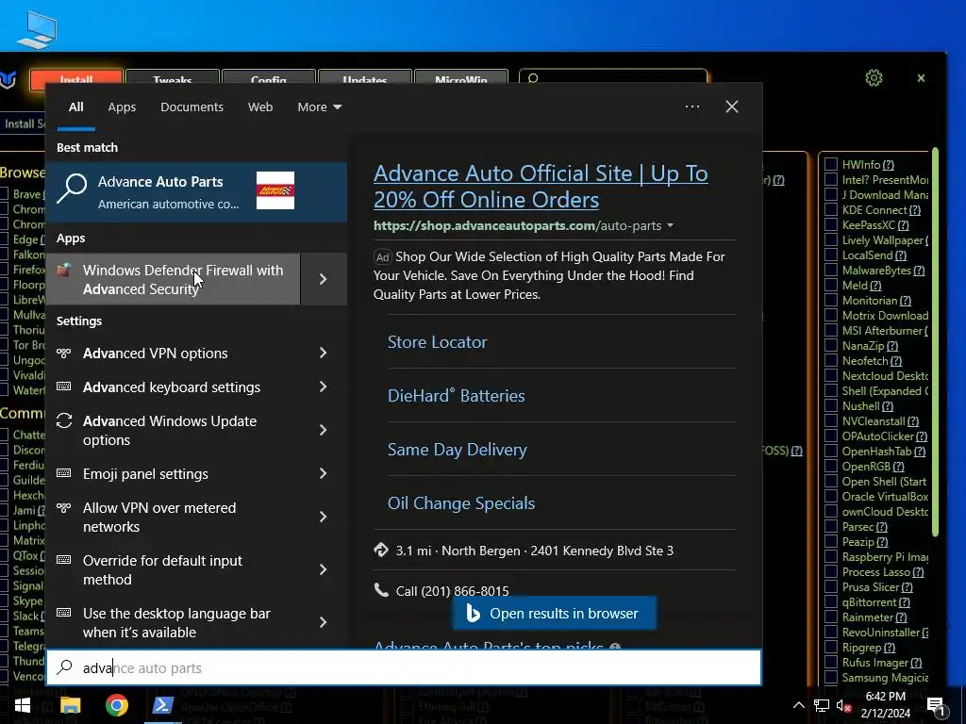Click the Windows search text field

[x=404, y=667]
